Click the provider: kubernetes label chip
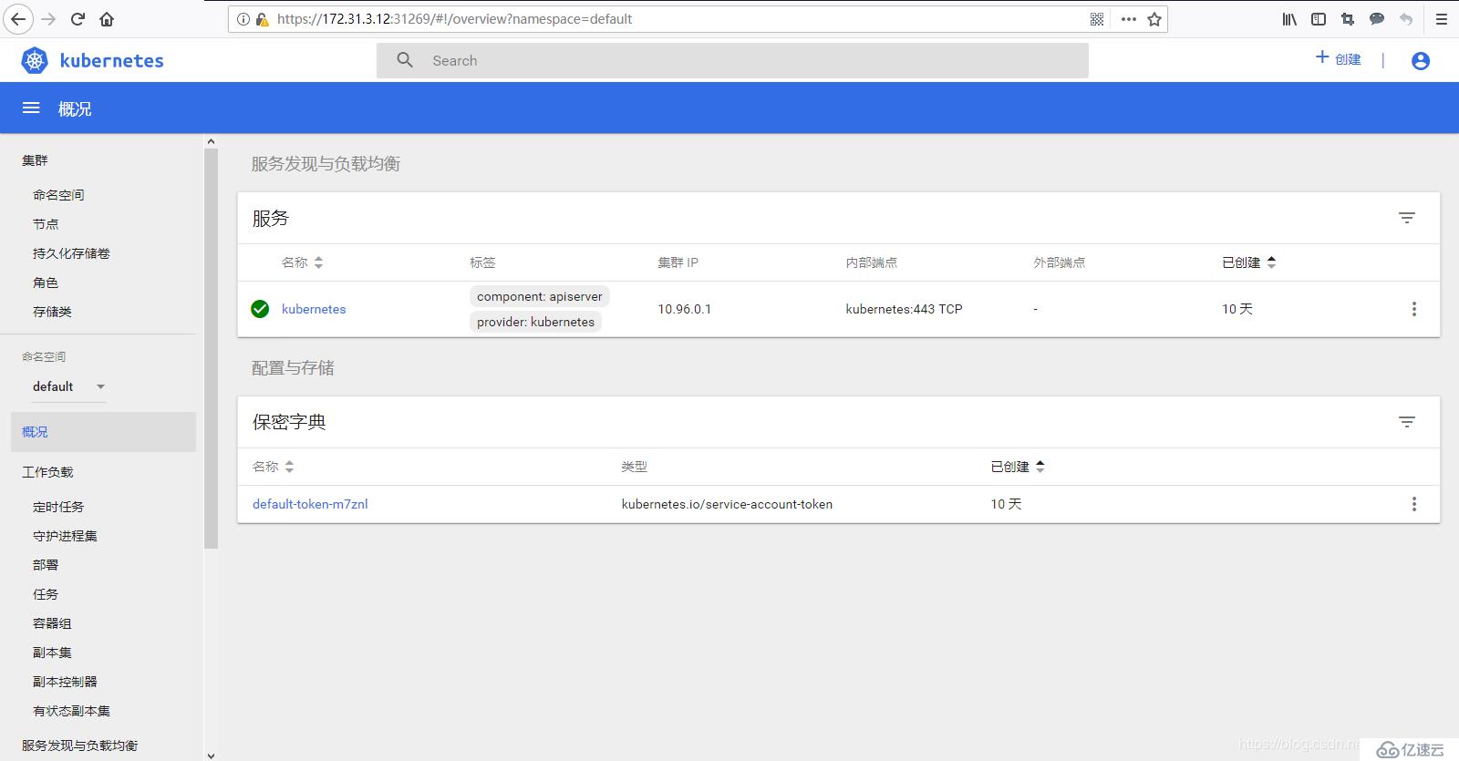Screen dimensions: 1459x761 click(x=535, y=322)
